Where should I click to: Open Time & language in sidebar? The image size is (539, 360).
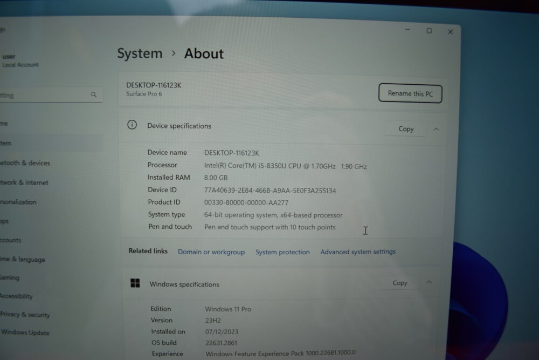tap(22, 259)
